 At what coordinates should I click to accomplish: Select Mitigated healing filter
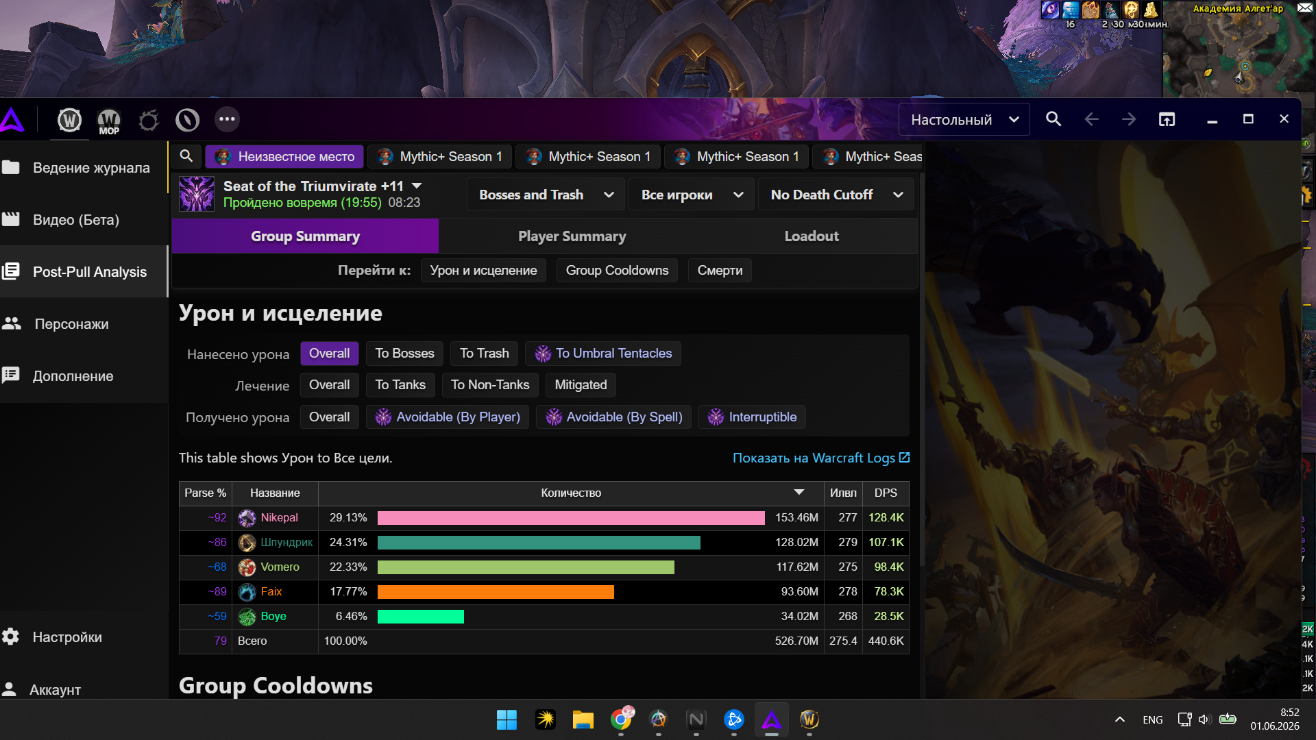(581, 385)
